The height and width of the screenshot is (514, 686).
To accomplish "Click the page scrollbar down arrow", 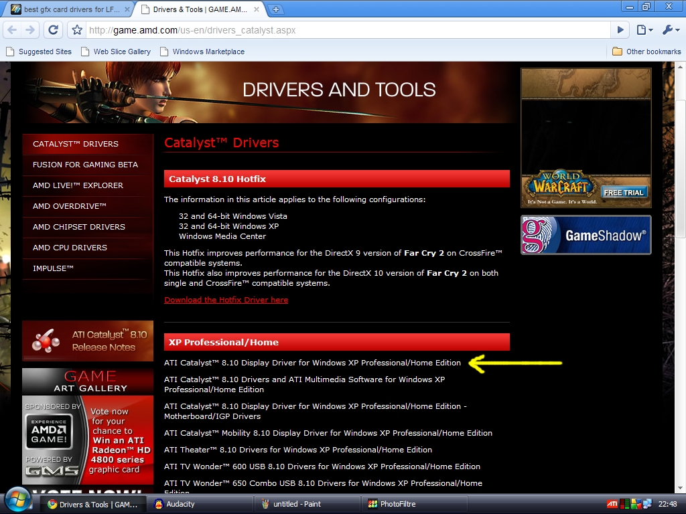I will [681, 488].
